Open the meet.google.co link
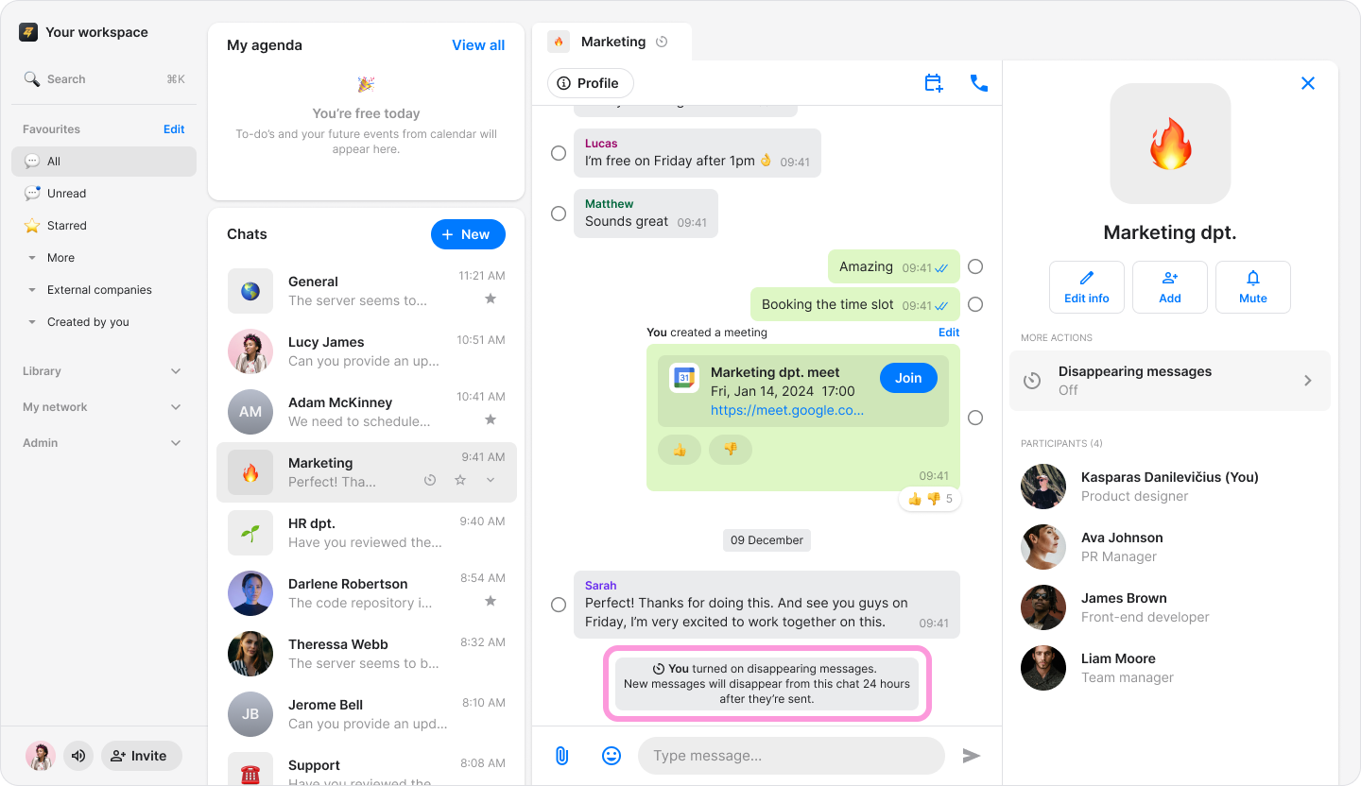This screenshot has height=786, width=1361. pyautogui.click(x=787, y=410)
